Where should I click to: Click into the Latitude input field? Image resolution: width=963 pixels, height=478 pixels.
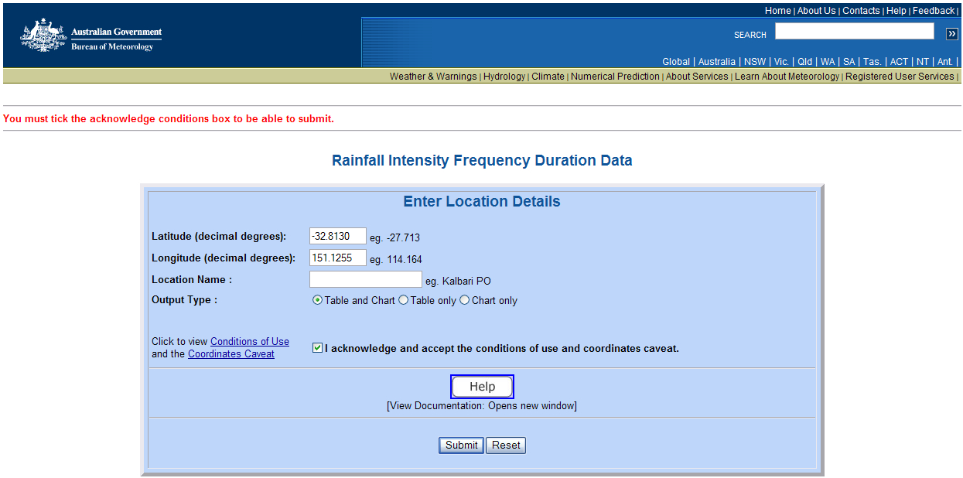[337, 237]
